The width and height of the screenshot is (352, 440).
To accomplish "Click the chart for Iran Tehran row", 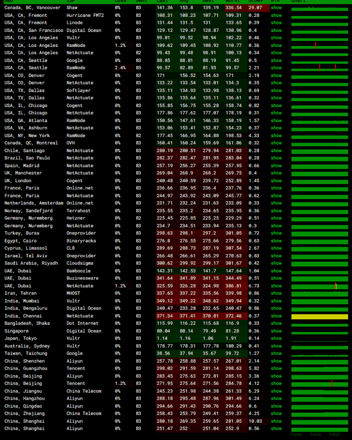I will coord(320,293).
